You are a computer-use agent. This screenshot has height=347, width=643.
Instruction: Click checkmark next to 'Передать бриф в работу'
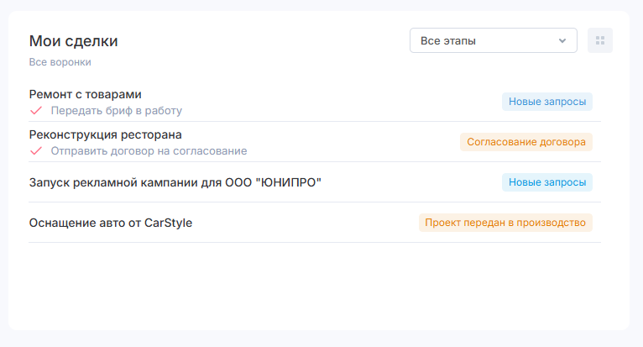click(x=36, y=110)
